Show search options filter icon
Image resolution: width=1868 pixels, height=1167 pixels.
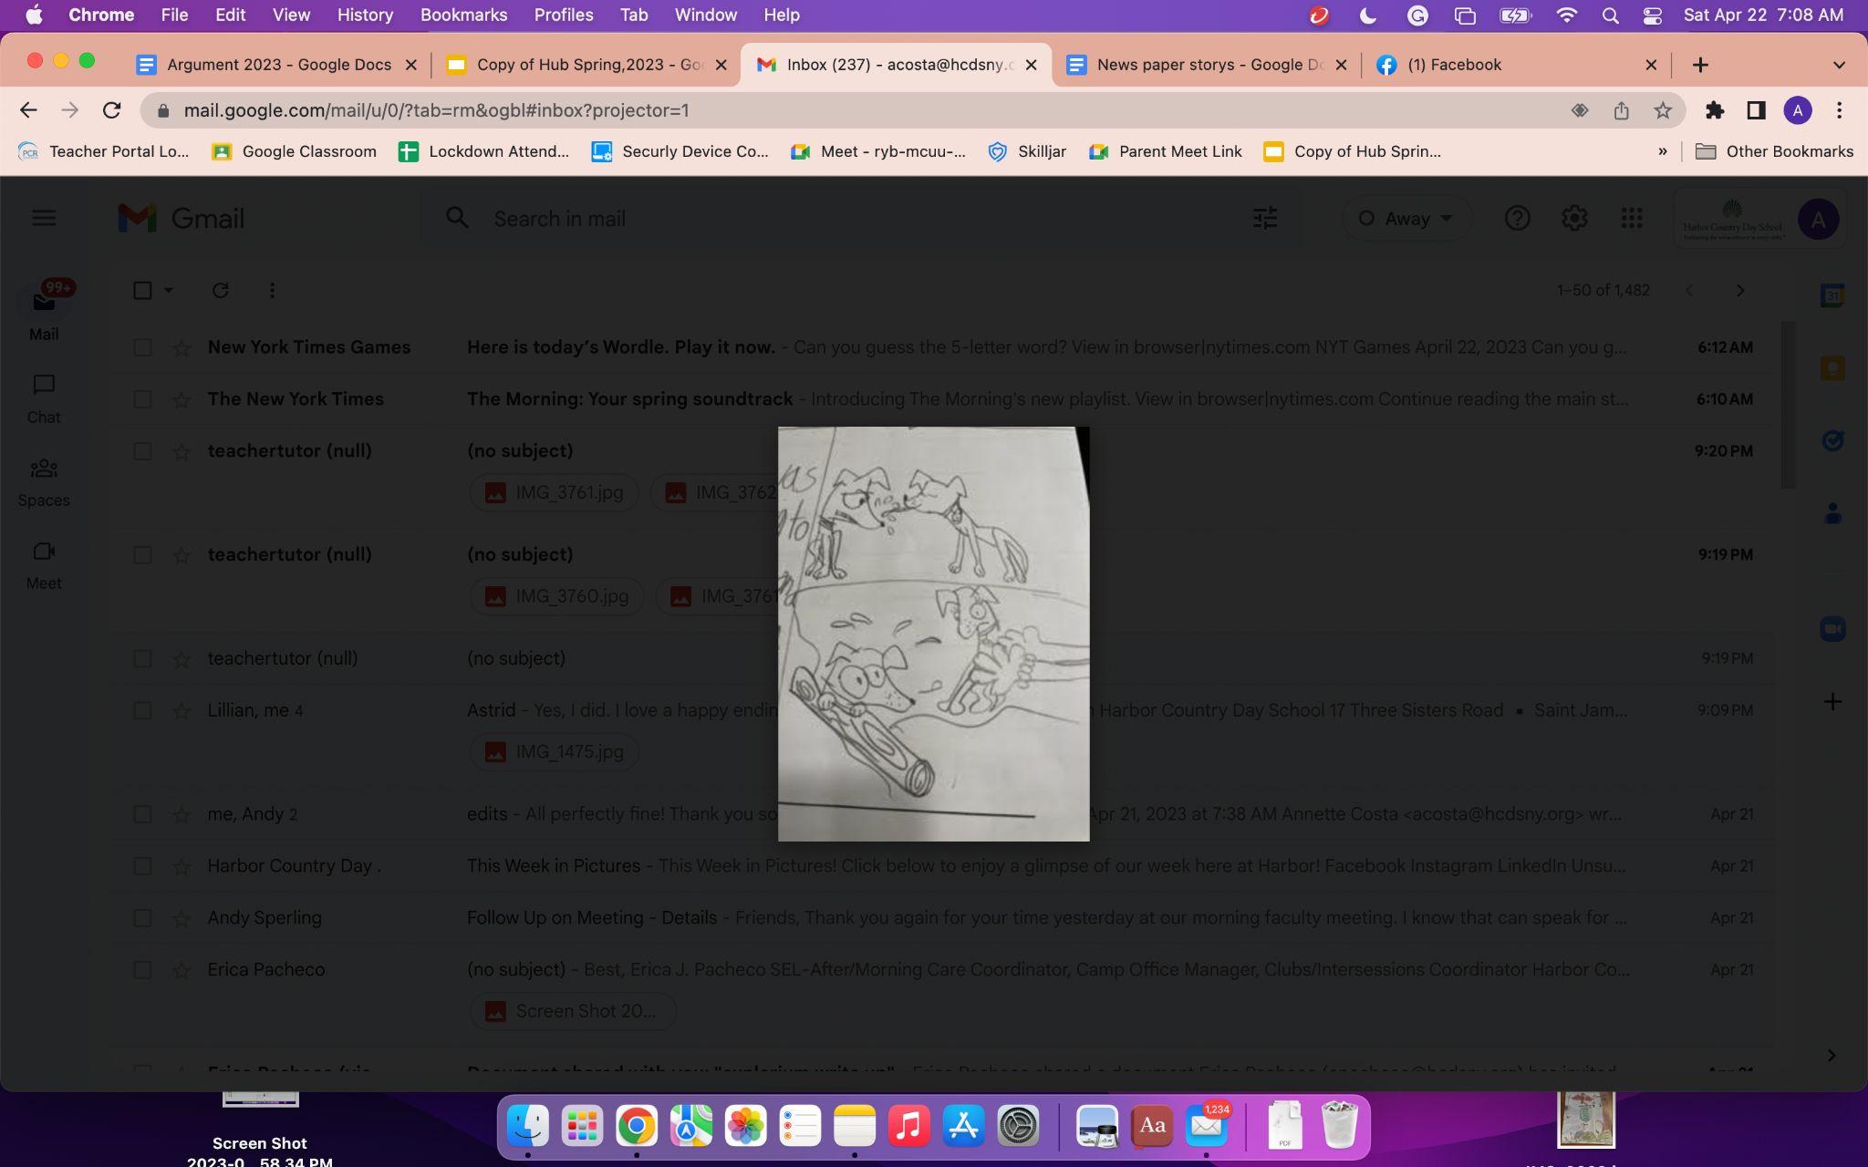[1265, 218]
